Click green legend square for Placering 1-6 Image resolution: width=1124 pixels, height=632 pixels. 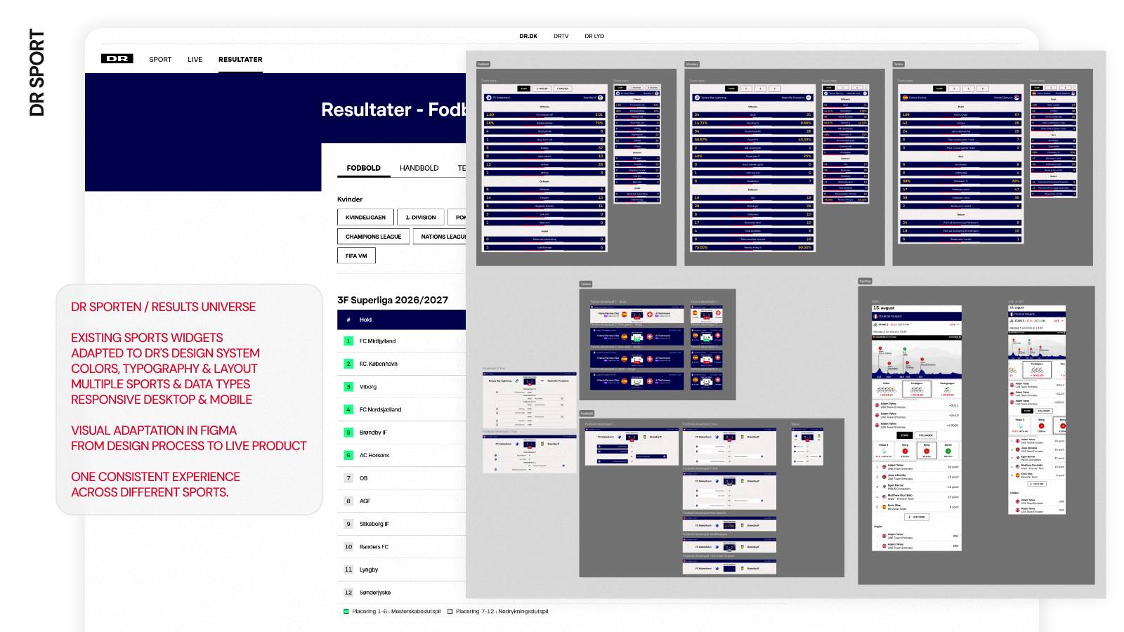coord(346,612)
